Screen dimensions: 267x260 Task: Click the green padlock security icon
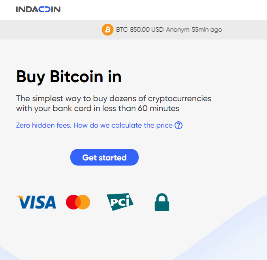click(162, 202)
